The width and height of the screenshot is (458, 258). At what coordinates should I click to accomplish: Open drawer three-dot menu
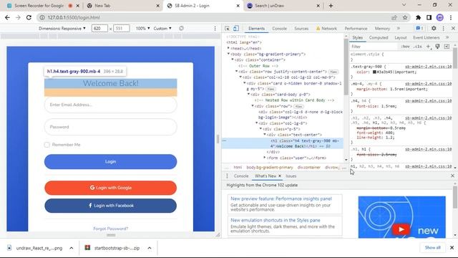[x=227, y=176]
